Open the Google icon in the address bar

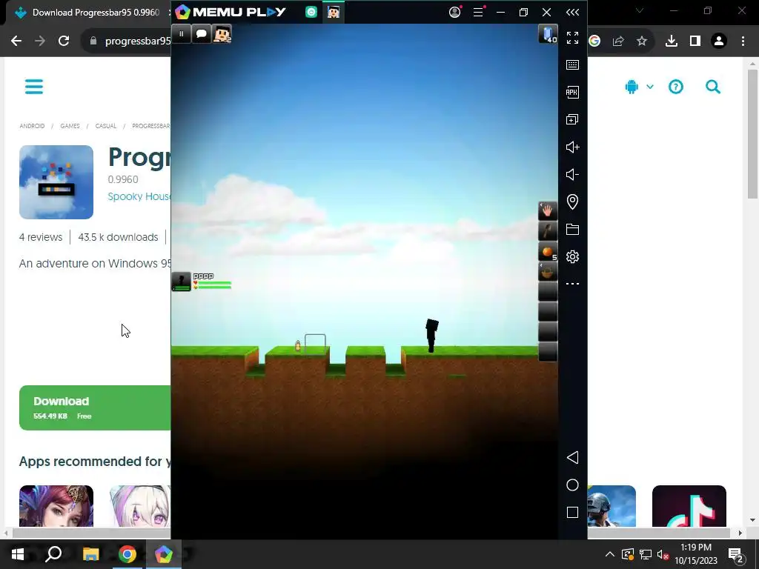tap(594, 41)
